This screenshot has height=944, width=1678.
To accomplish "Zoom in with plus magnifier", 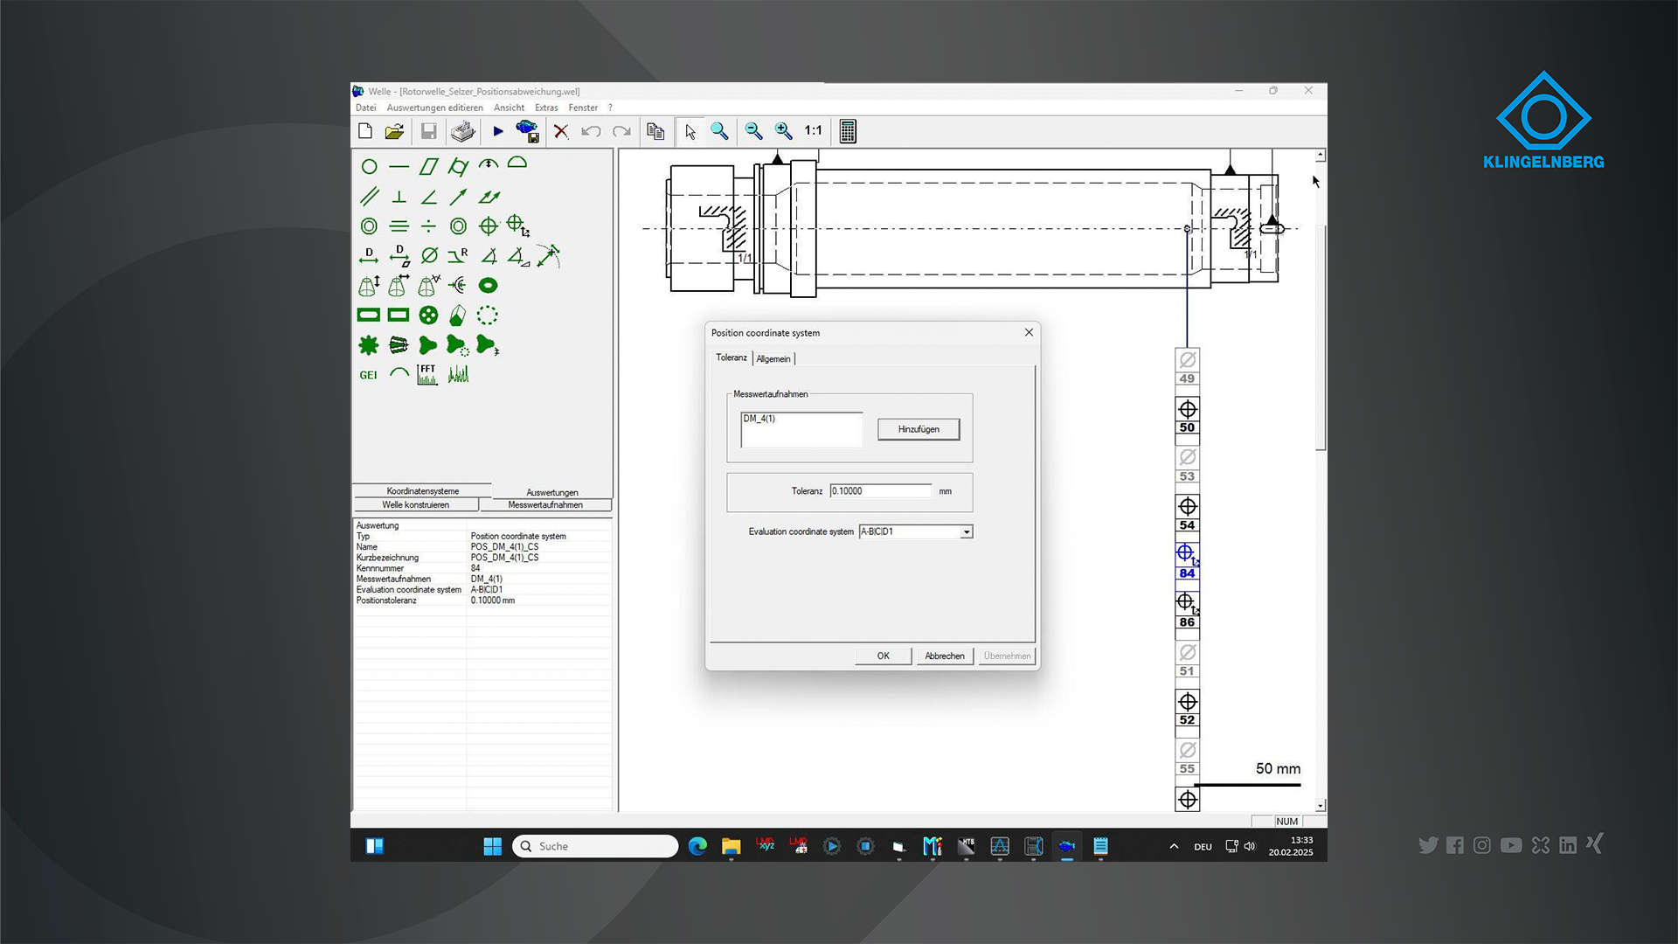I will pyautogui.click(x=784, y=131).
